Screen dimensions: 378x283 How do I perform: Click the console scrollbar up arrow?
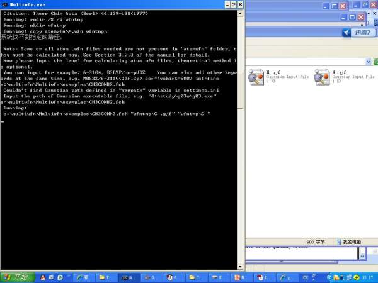click(x=240, y=13)
